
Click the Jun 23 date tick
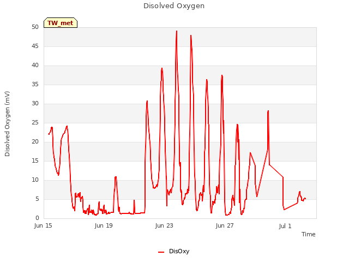point(164,225)
